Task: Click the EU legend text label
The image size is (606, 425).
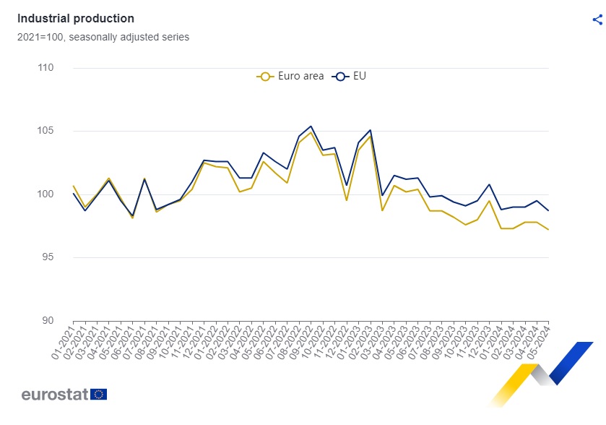Action: pyautogui.click(x=360, y=77)
